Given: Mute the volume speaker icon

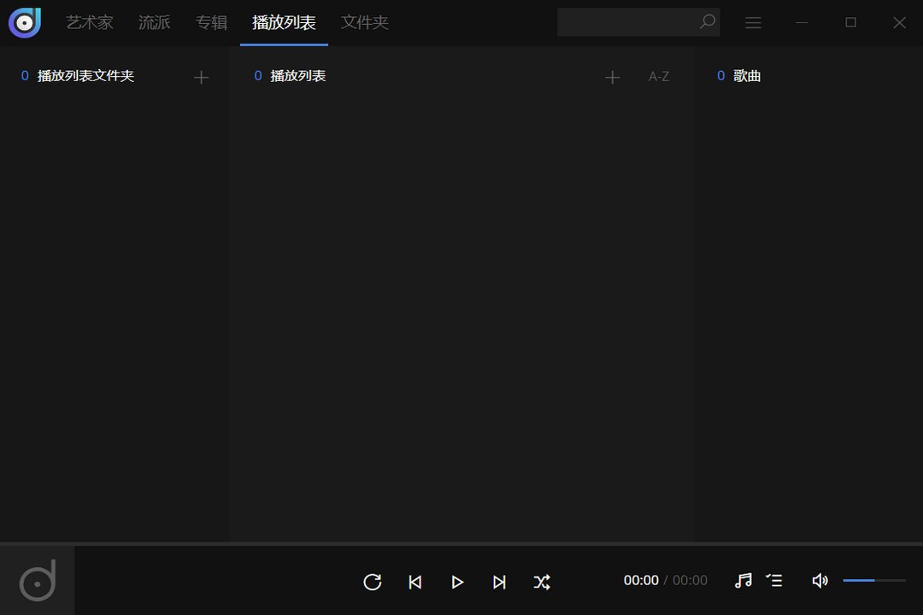Looking at the screenshot, I should 819,581.
